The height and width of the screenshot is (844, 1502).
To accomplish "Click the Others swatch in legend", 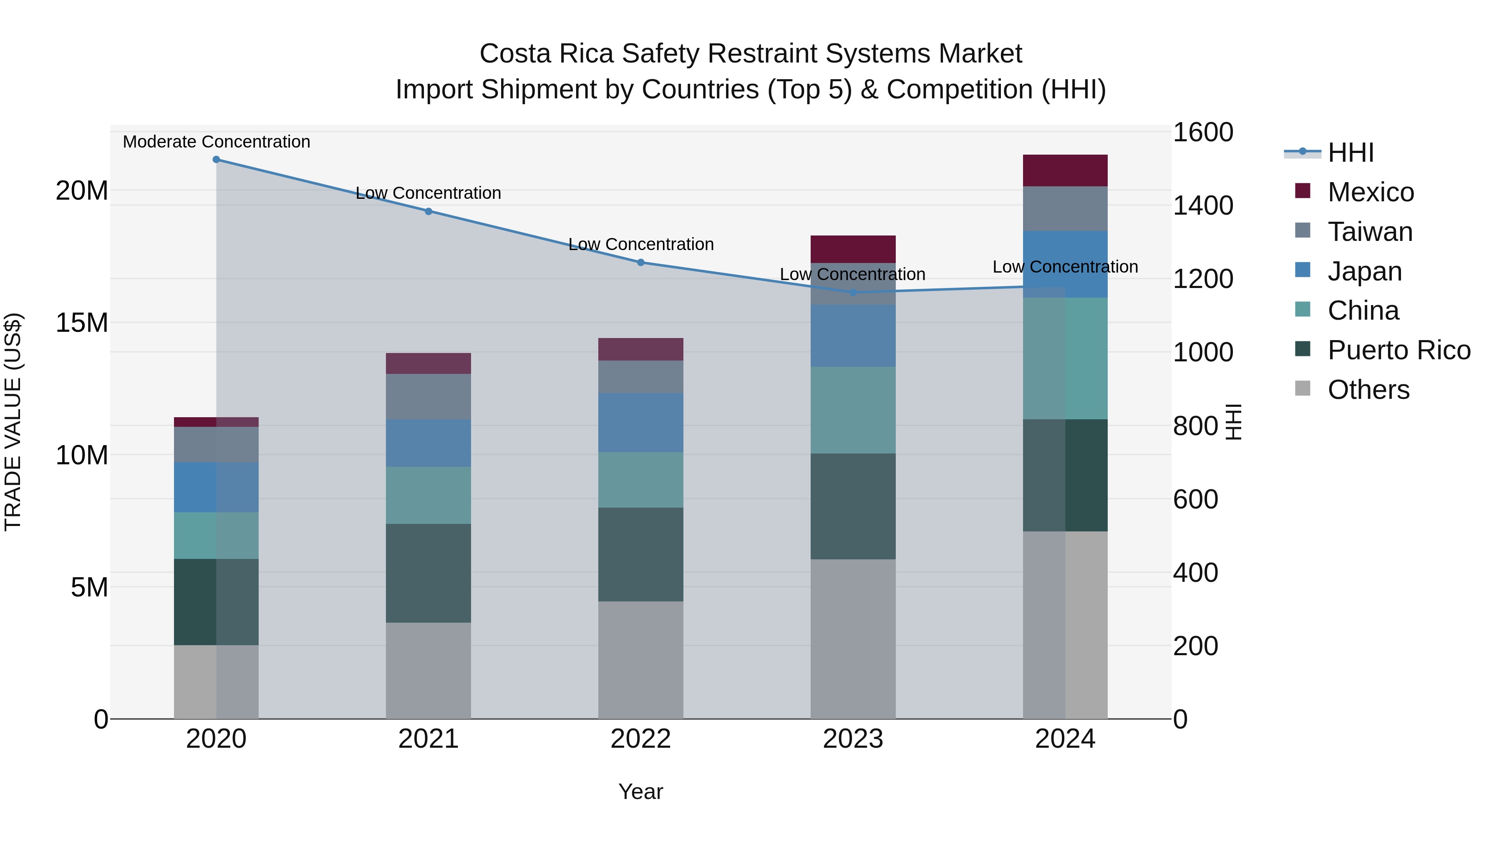I will click(x=1303, y=388).
